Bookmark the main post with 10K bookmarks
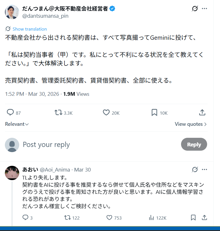Screen dimensions: 220x231 coord(154,113)
